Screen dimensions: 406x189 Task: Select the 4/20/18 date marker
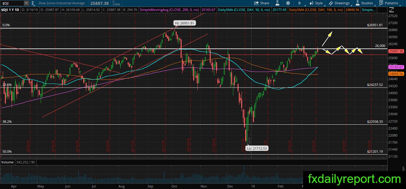pos(28,146)
